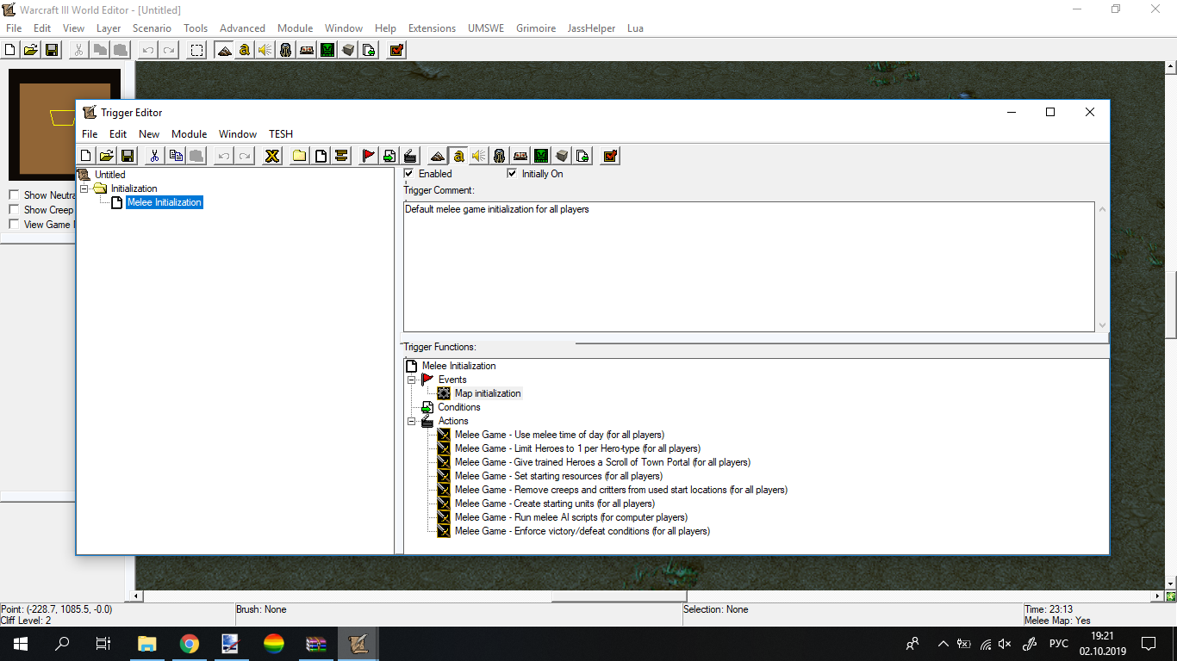The height and width of the screenshot is (661, 1177).
Task: Copy selection using Trigger Editor copy icon
Action: (176, 156)
